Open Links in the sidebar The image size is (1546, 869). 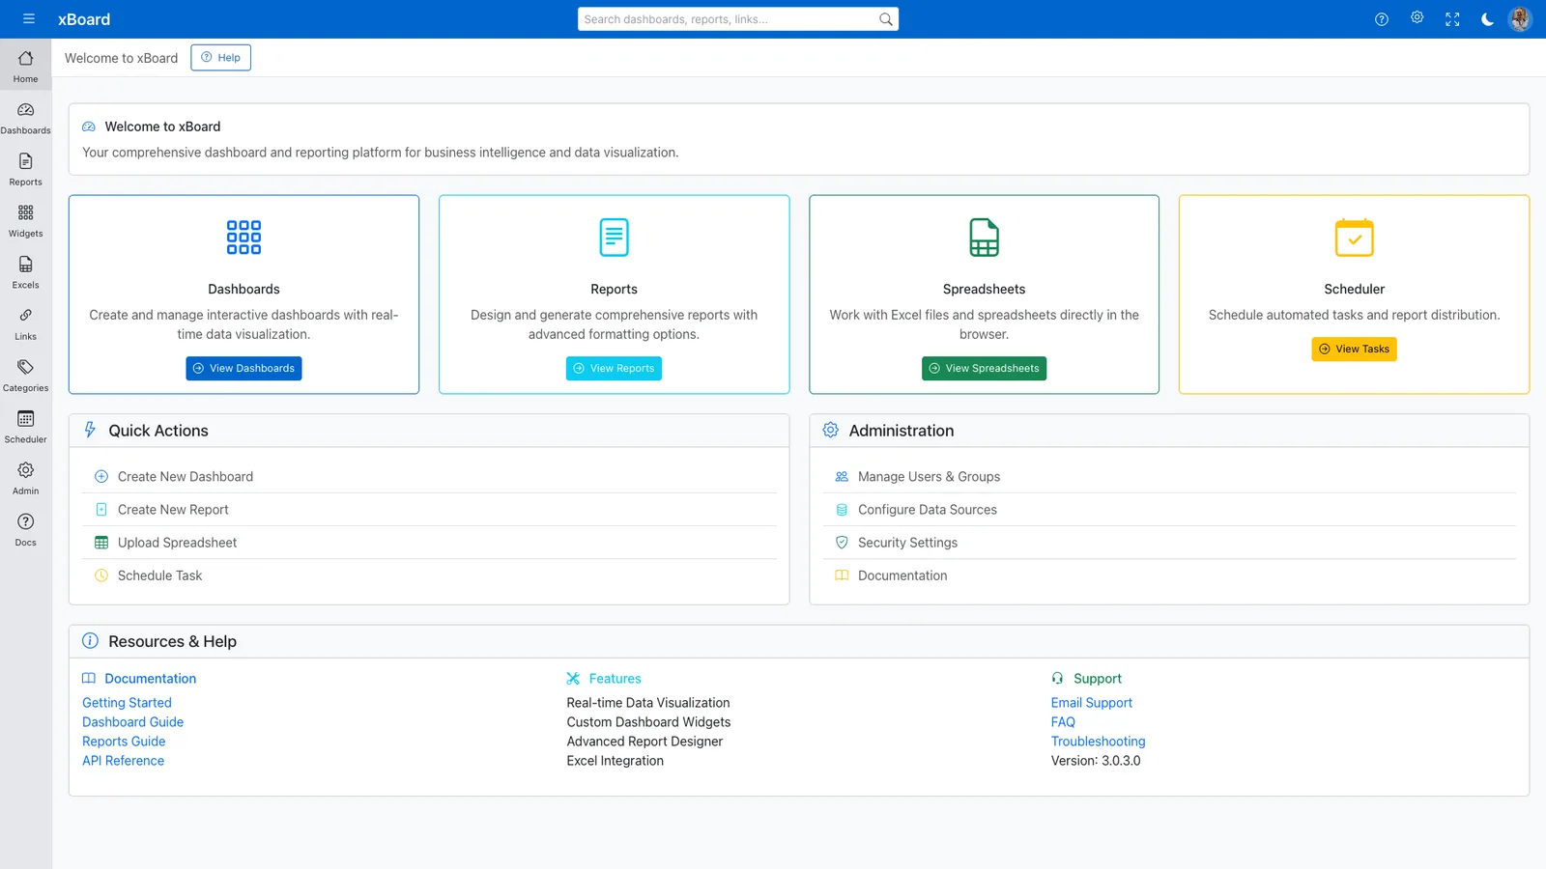coord(26,323)
